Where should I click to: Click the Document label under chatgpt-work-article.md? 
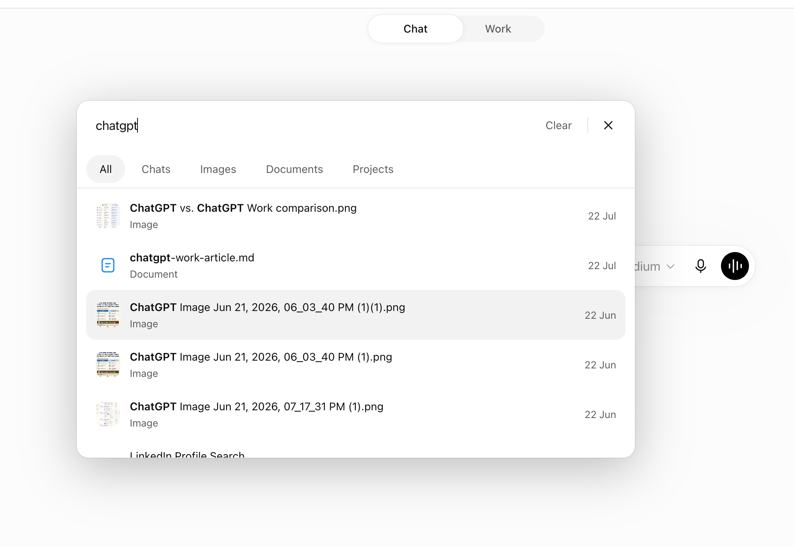pyautogui.click(x=154, y=274)
